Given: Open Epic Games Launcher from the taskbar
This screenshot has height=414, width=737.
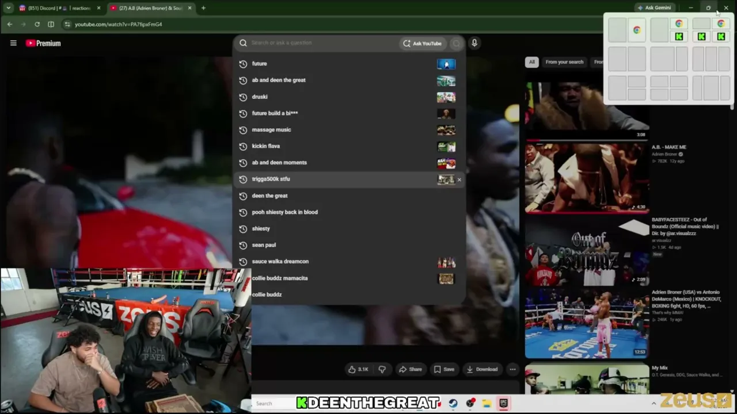Looking at the screenshot, I should click(x=503, y=404).
